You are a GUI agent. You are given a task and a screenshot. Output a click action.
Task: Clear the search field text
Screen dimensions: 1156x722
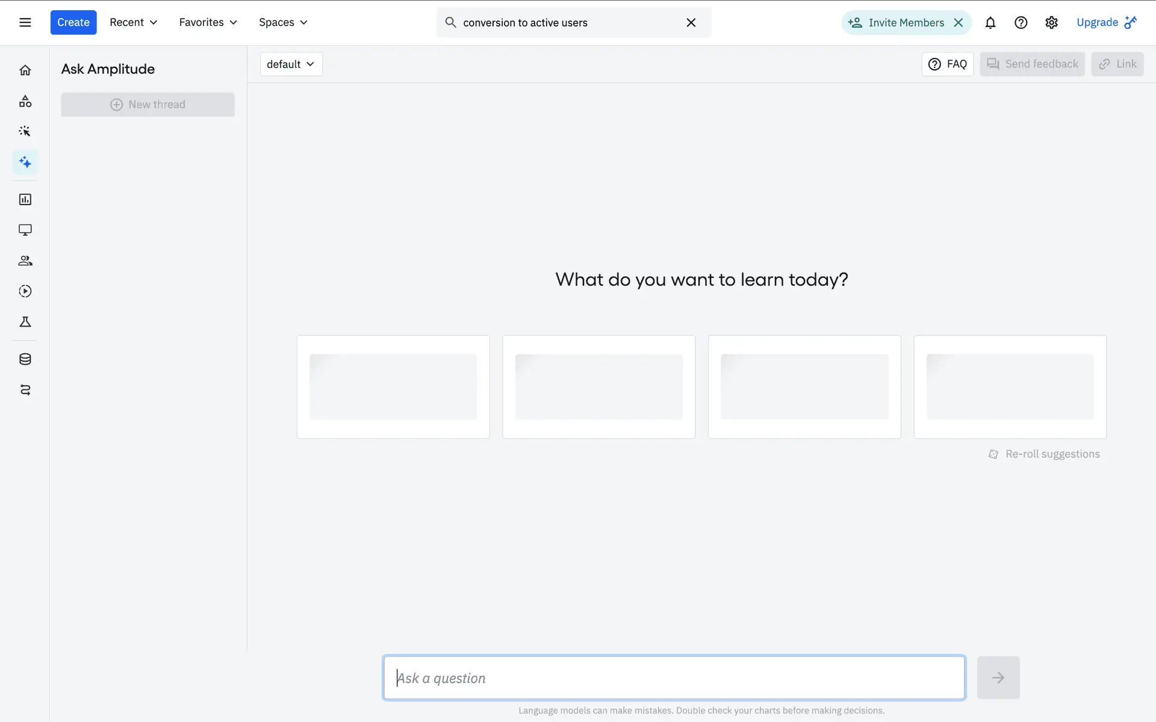coord(691,23)
